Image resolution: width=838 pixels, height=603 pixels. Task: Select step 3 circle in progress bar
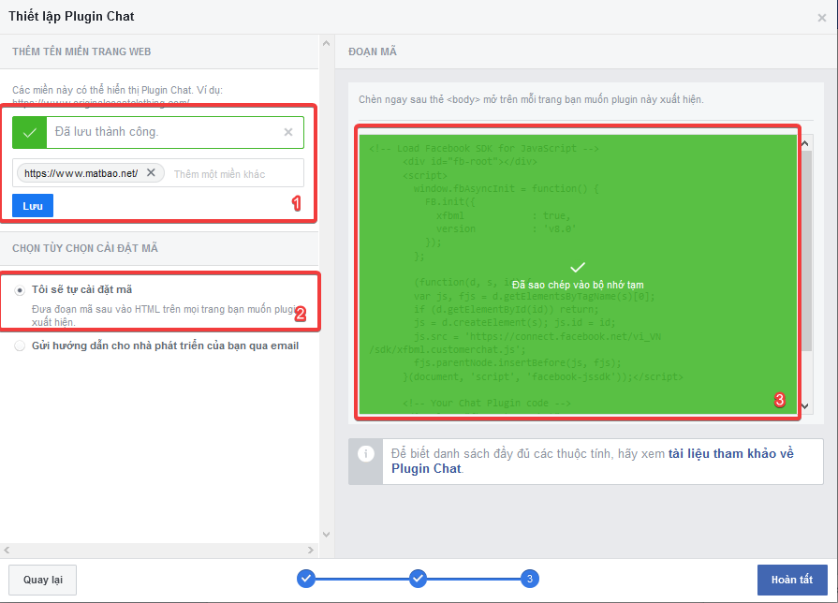tap(530, 579)
